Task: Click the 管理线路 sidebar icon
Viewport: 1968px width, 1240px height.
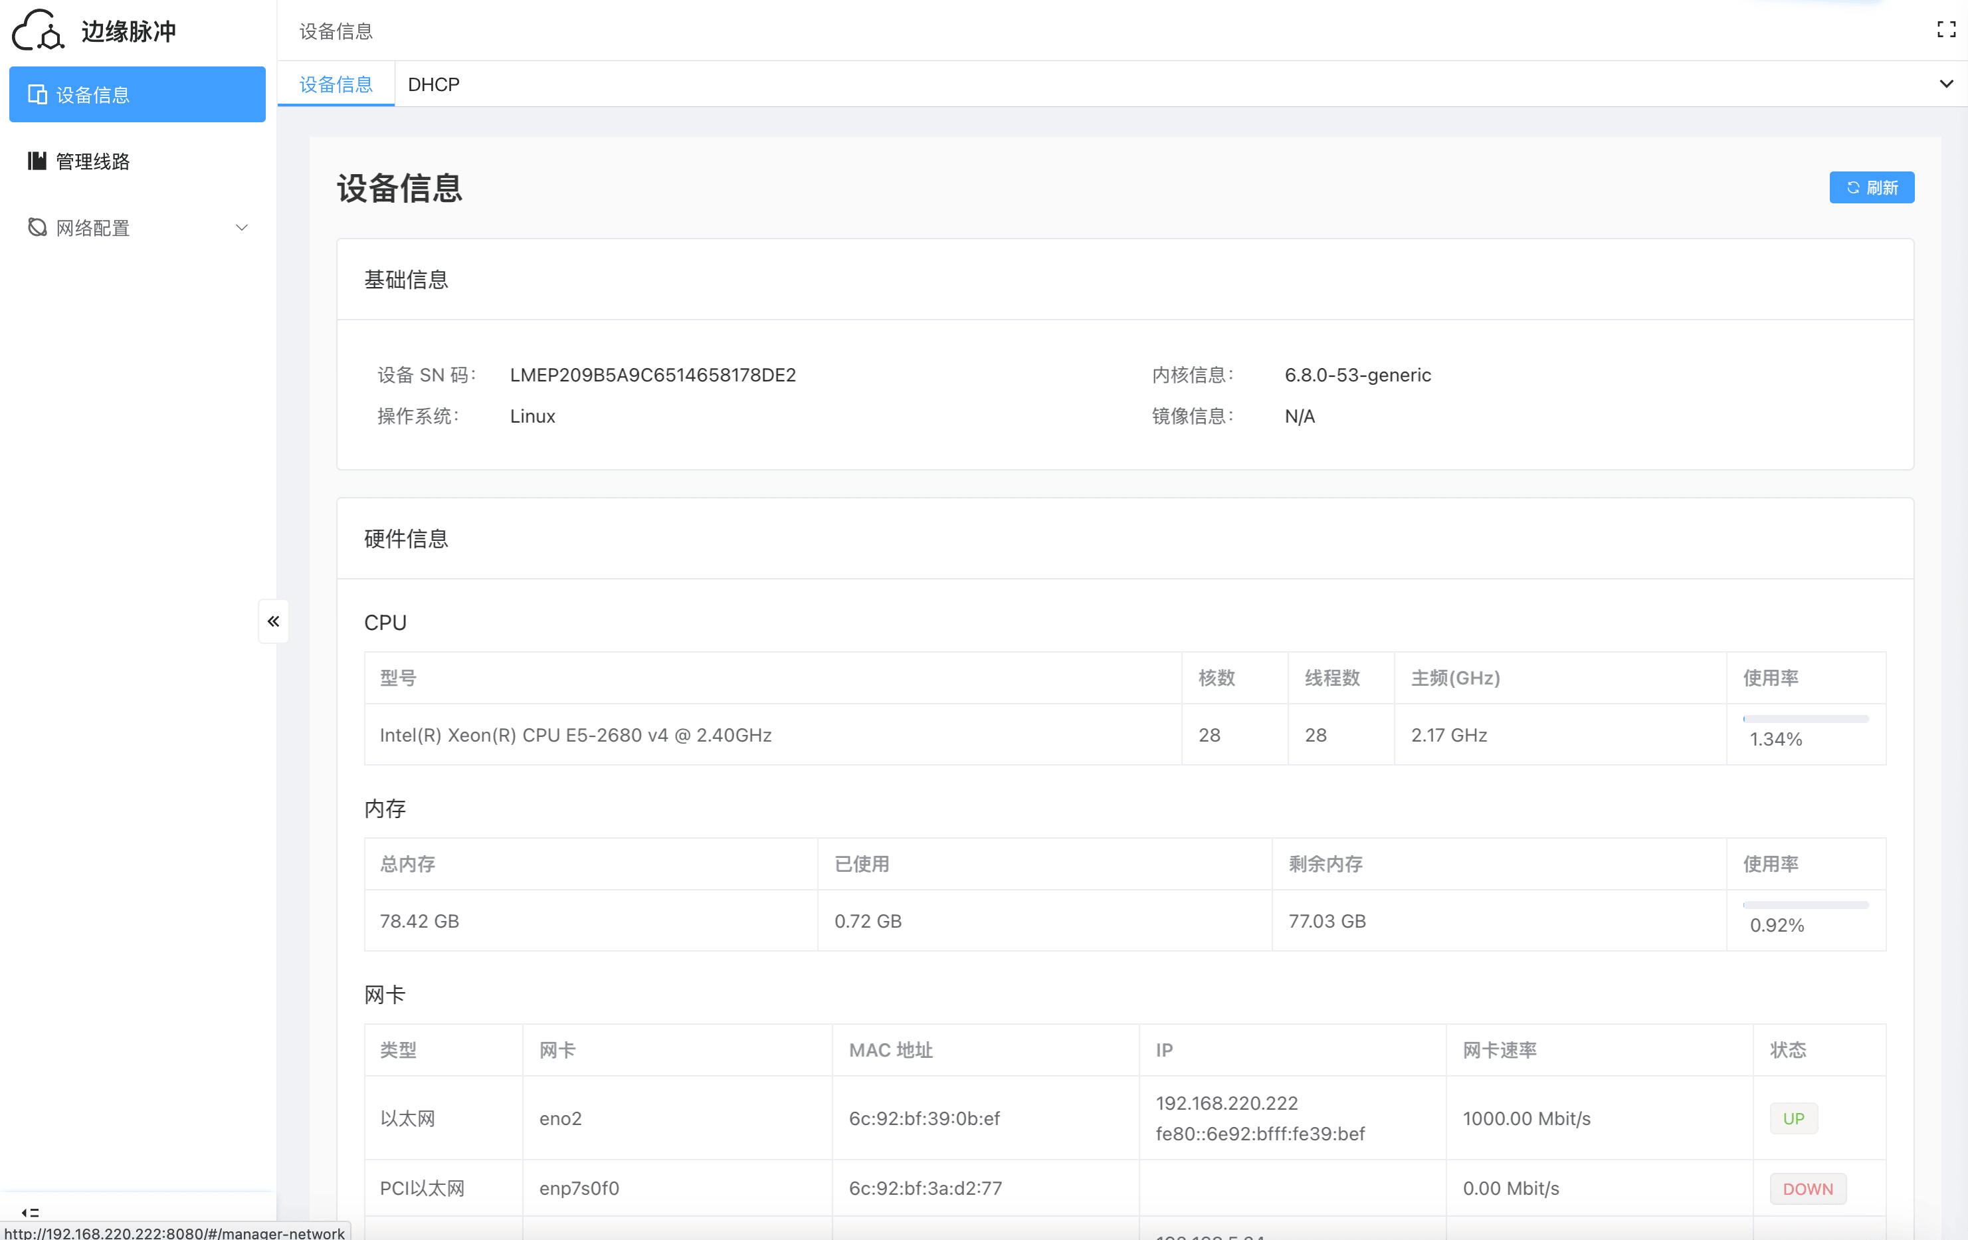Action: 37,161
